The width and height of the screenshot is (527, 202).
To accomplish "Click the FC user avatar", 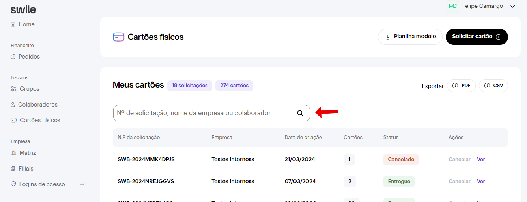I will [453, 6].
